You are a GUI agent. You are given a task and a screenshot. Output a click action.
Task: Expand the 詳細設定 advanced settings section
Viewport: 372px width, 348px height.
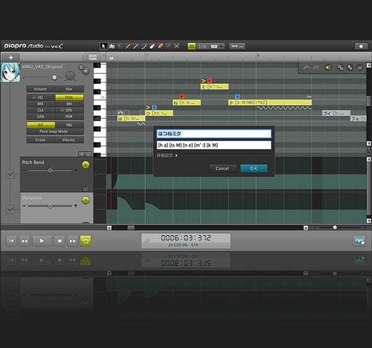pos(167,156)
